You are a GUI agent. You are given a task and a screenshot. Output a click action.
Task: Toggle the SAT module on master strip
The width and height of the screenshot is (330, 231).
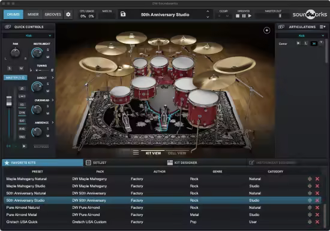(x=22, y=121)
